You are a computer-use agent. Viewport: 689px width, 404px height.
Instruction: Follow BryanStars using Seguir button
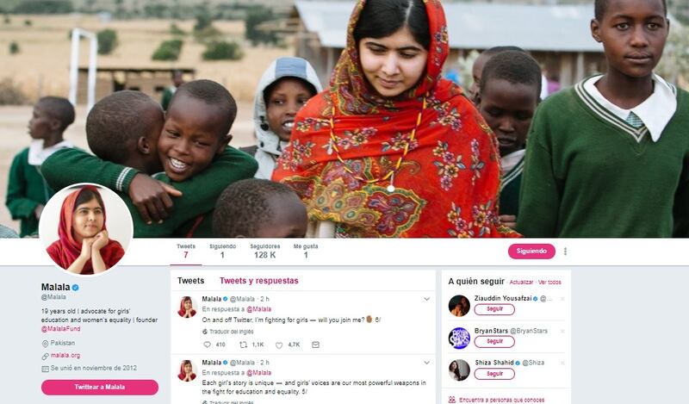pos(494,342)
